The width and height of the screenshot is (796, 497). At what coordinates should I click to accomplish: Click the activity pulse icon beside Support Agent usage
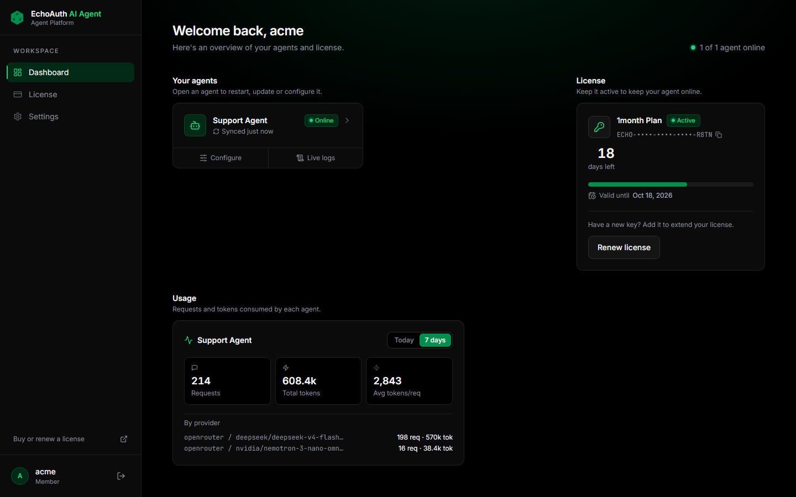click(x=188, y=340)
